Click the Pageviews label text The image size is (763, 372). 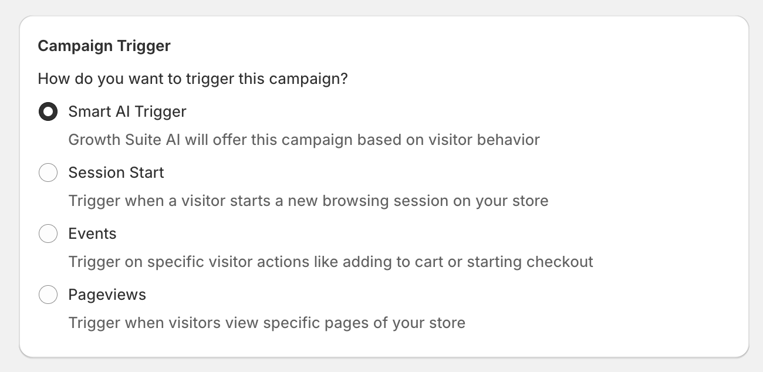[107, 295]
